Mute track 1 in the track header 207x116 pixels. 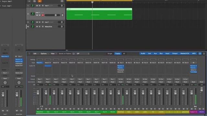click(x=37, y=6)
